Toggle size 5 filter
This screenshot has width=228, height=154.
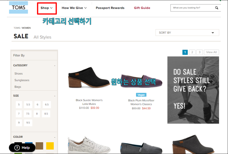coord(19,105)
